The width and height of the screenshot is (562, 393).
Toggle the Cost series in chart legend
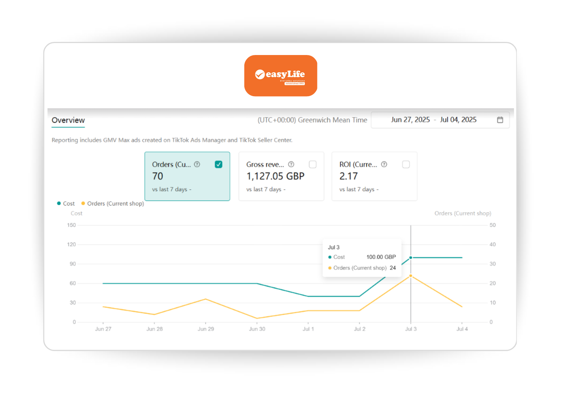66,204
